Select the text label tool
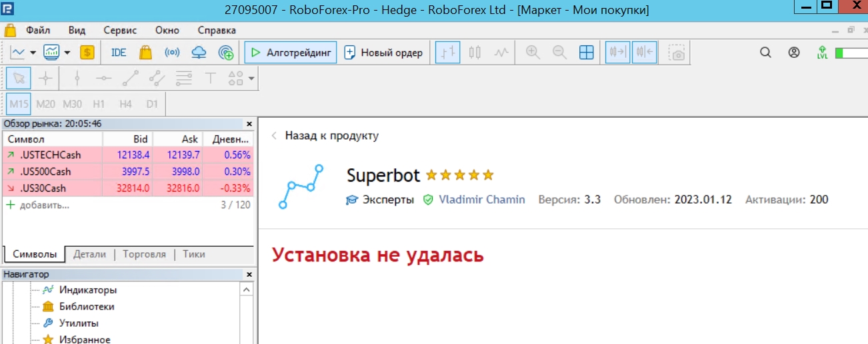Viewport: 868px width, 344px height. click(211, 79)
